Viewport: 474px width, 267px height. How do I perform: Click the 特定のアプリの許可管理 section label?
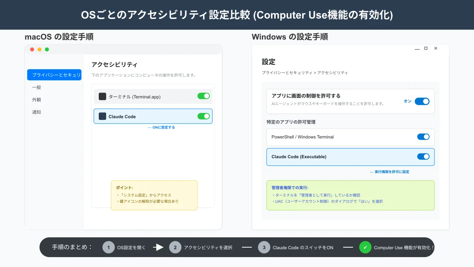pyautogui.click(x=291, y=122)
